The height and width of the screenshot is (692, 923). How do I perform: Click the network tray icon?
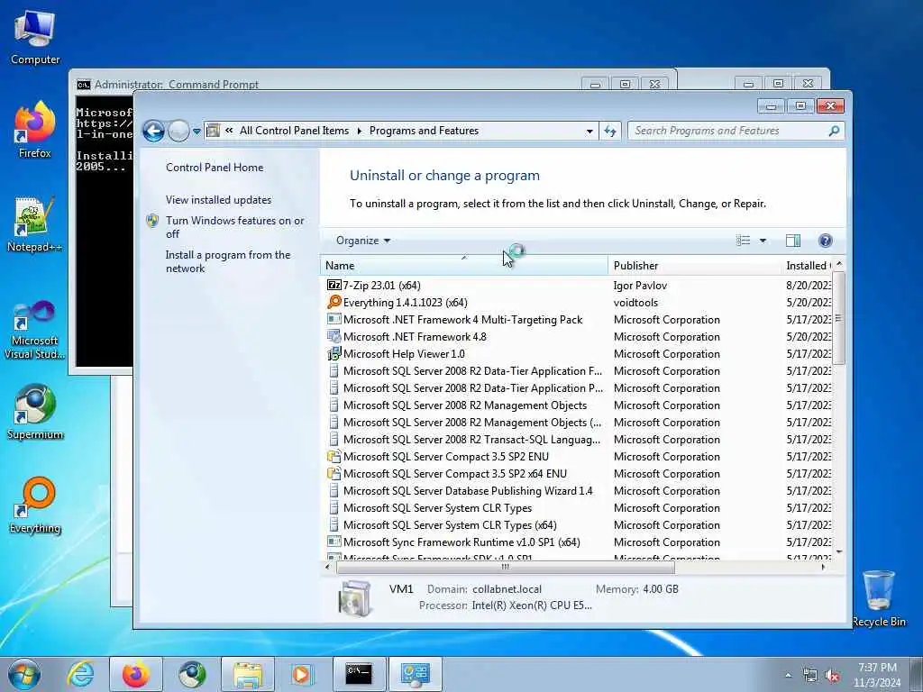(x=810, y=676)
